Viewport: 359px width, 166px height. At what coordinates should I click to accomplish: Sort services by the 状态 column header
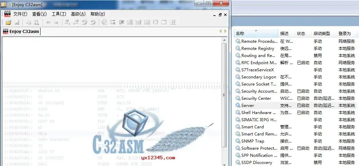(303, 33)
